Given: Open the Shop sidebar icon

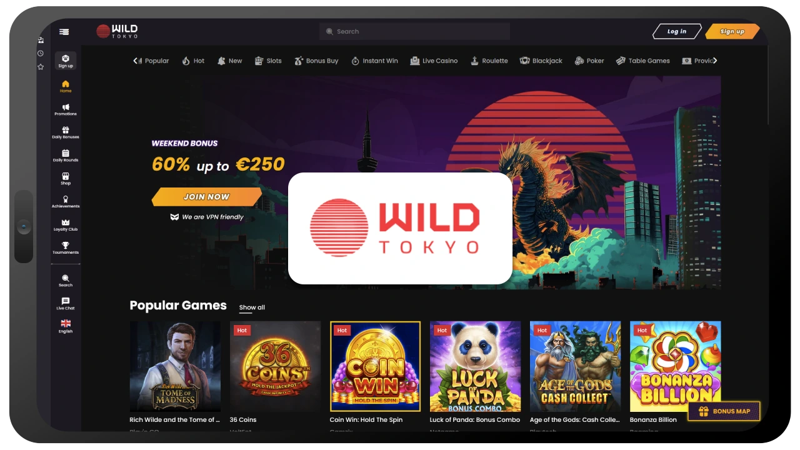Looking at the screenshot, I should click(x=66, y=179).
